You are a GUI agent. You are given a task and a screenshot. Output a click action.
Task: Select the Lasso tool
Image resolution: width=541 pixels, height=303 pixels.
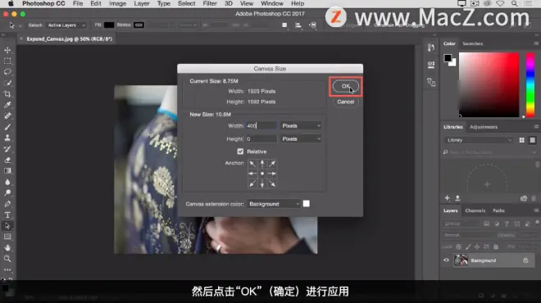coord(7,72)
